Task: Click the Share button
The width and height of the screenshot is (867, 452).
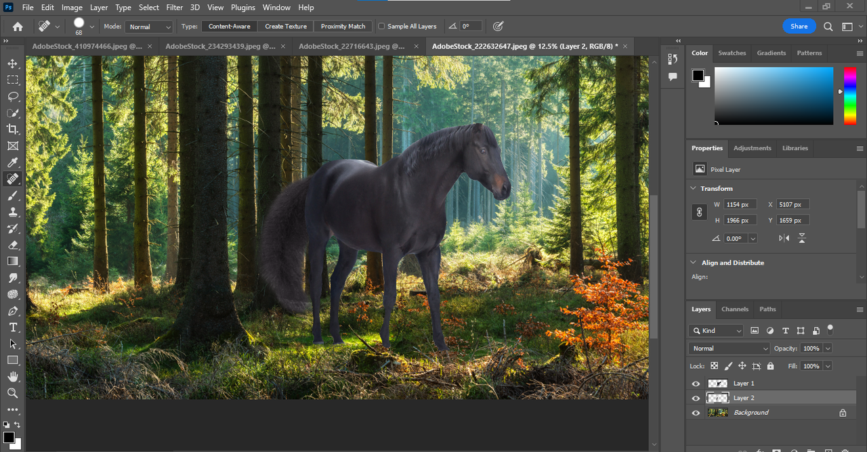Action: pos(799,26)
